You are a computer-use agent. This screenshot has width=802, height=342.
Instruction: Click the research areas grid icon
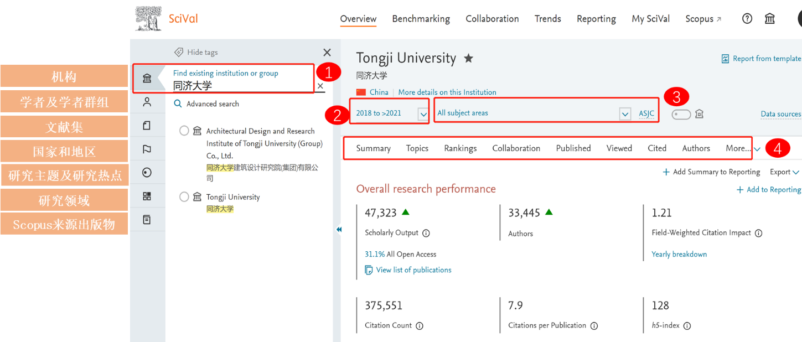coord(147,196)
